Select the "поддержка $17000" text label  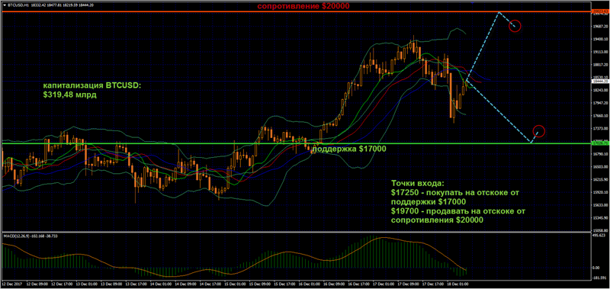(349, 149)
